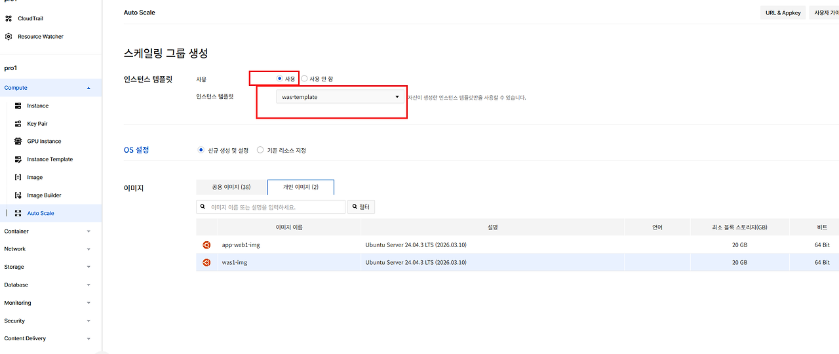
Task: Open CloudTrail icon in sidebar
Action: [x=9, y=18]
